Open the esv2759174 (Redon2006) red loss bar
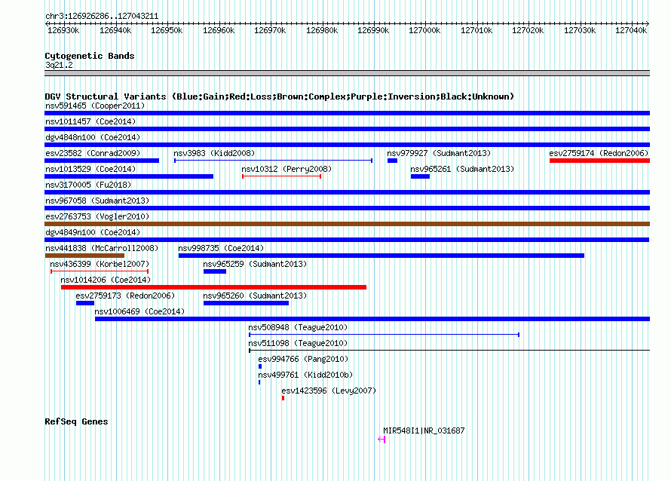671x481 pixels. (599, 161)
